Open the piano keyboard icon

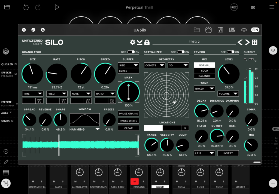click(x=220, y=30)
